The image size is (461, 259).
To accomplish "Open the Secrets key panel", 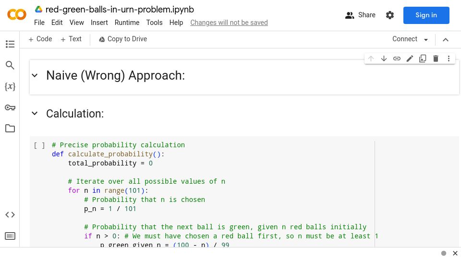I will (10, 107).
